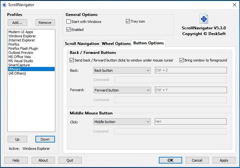The image size is (240, 168).
Task: Open the Middle button Click dropdown
Action: click(122, 122)
